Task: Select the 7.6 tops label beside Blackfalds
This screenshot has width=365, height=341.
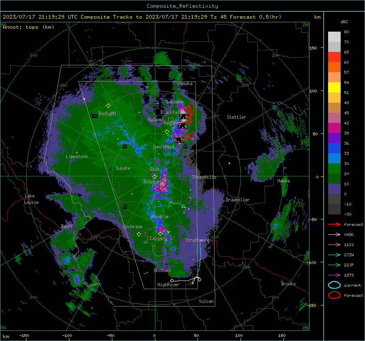Action: click(x=183, y=117)
